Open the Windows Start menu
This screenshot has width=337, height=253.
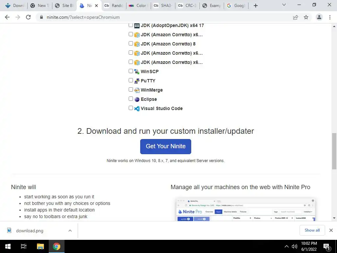(8, 246)
